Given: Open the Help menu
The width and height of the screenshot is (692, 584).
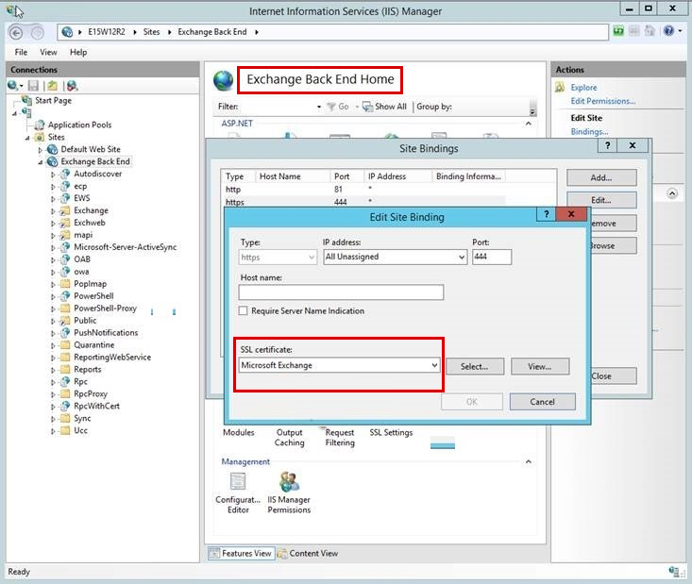Looking at the screenshot, I should 78,52.
